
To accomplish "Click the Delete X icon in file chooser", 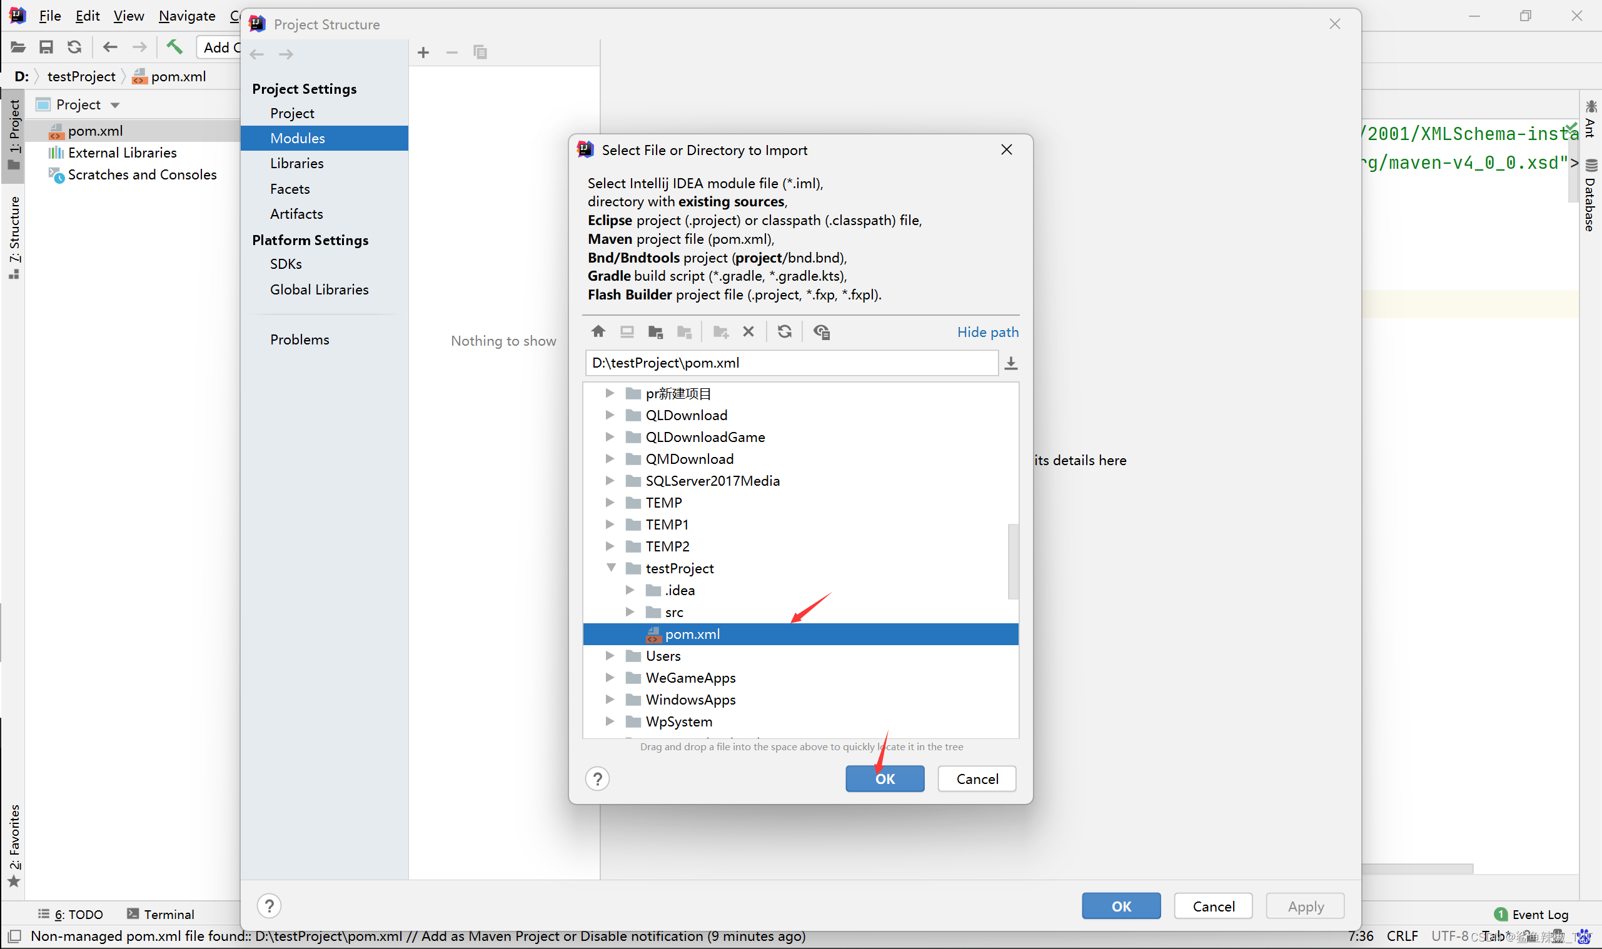I will click(x=748, y=331).
